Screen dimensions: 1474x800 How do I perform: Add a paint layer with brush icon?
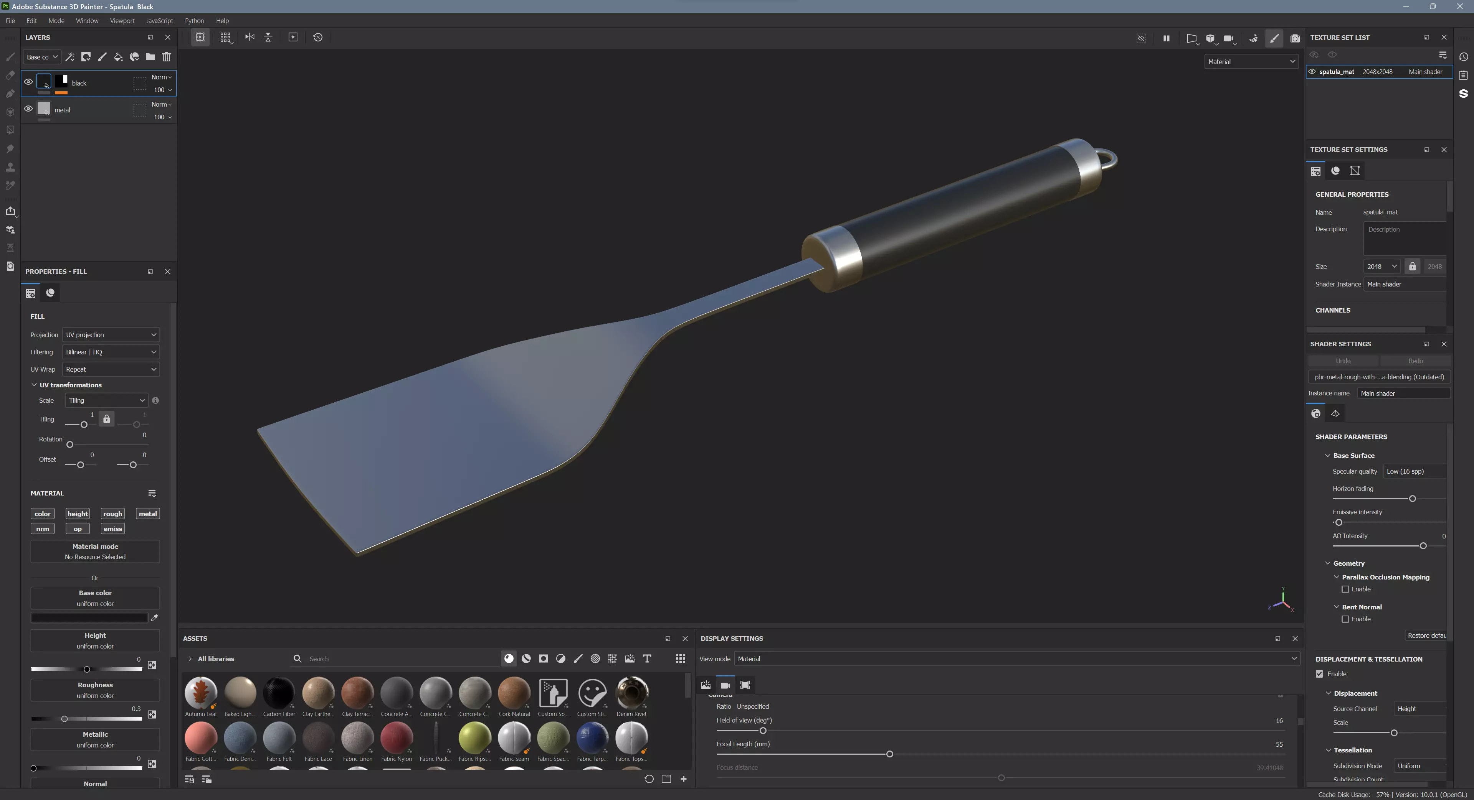102,57
